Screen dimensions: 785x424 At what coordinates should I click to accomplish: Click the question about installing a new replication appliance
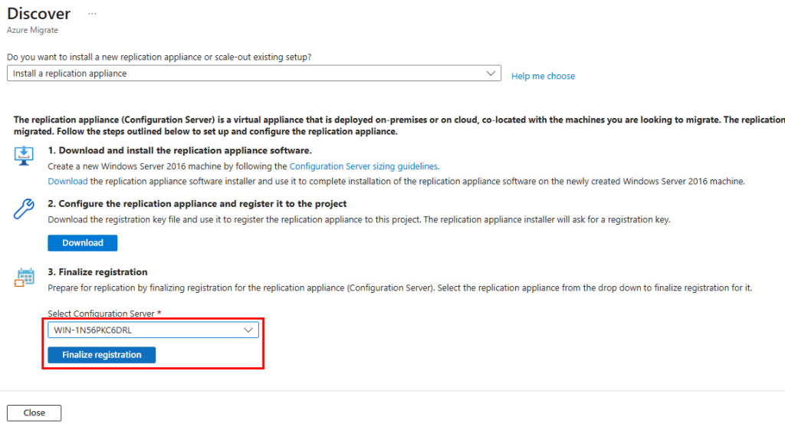[159, 57]
